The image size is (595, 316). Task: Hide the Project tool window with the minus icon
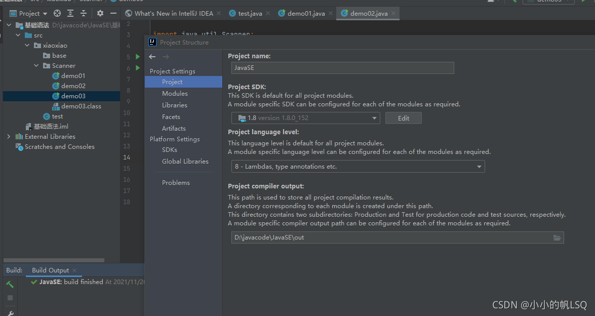point(113,13)
